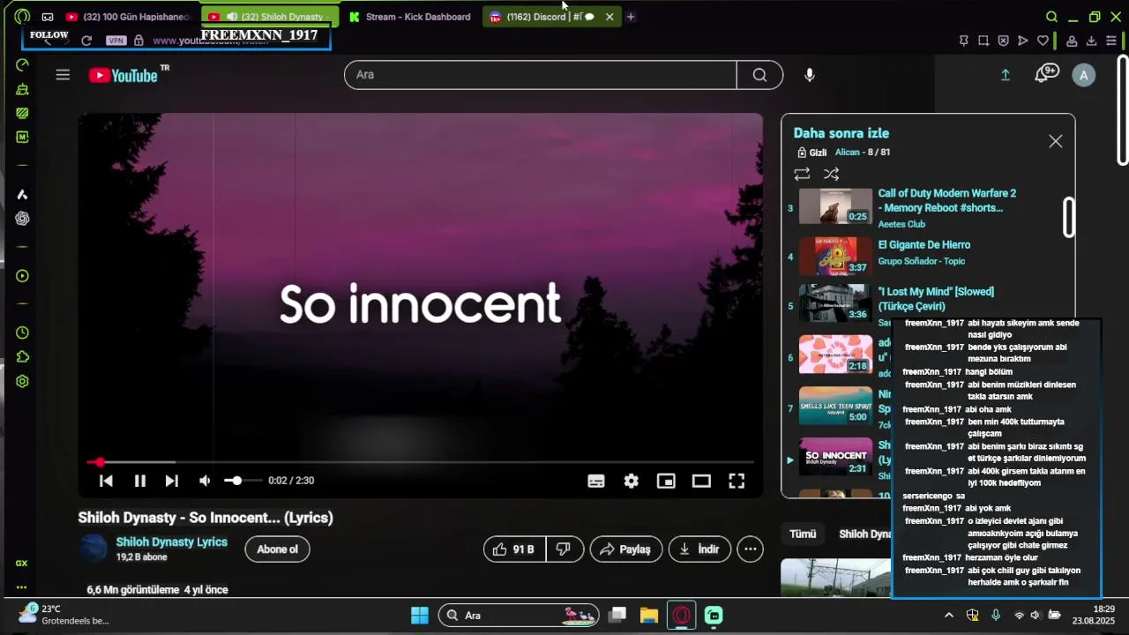This screenshot has height=635, width=1129.
Task: Click the send Flow arrow icon
Action: click(1023, 41)
